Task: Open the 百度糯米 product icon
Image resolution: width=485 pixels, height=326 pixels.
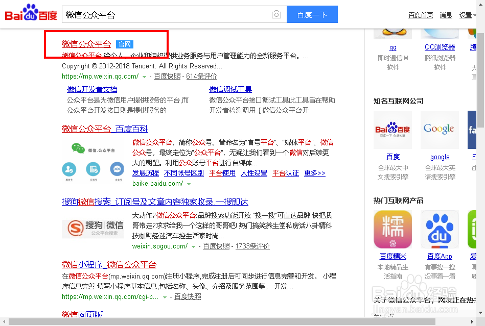Action: coord(392,229)
